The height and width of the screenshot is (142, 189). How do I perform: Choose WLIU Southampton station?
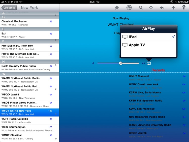click(29, 129)
